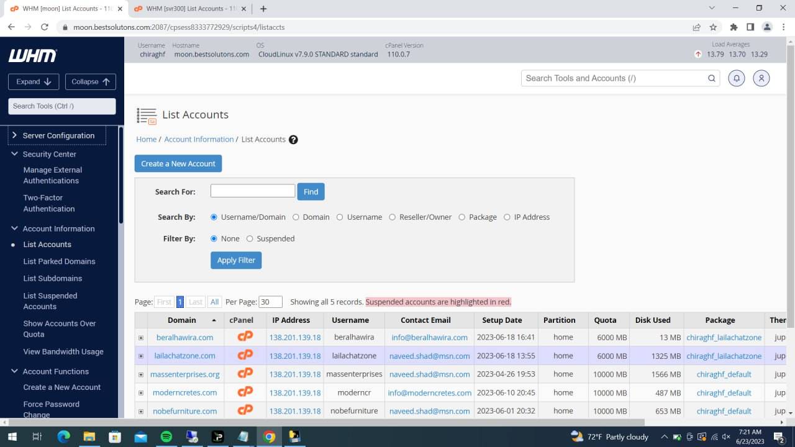Select the IP Address radio option
This screenshot has width=795, height=447.
(x=507, y=217)
